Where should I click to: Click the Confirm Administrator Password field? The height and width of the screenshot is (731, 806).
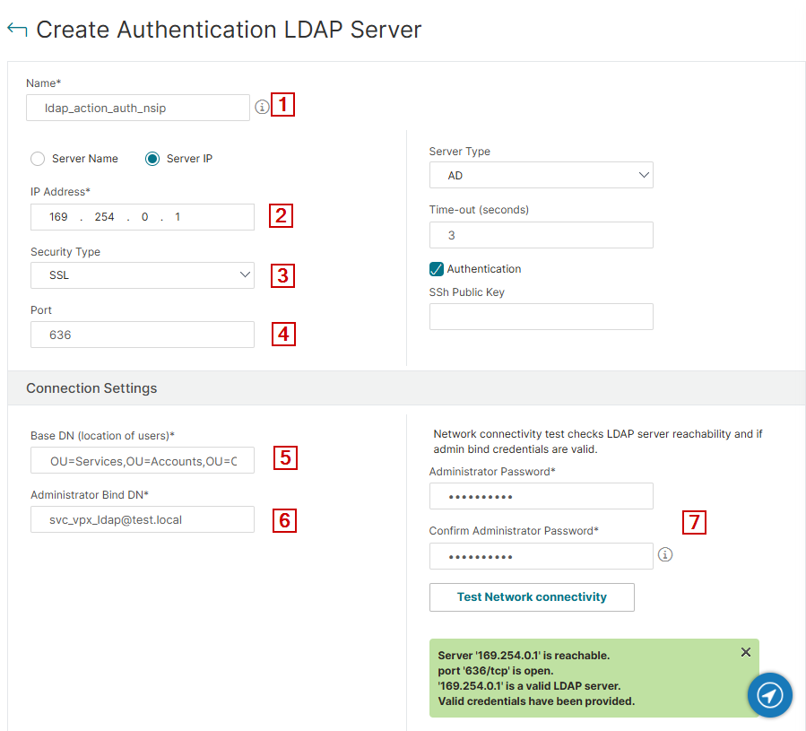coord(542,556)
